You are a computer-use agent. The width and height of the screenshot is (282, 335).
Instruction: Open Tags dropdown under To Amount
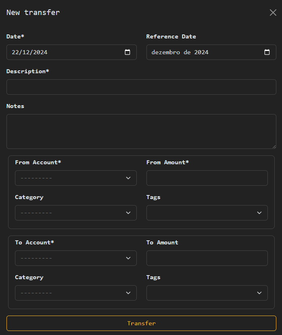click(207, 293)
